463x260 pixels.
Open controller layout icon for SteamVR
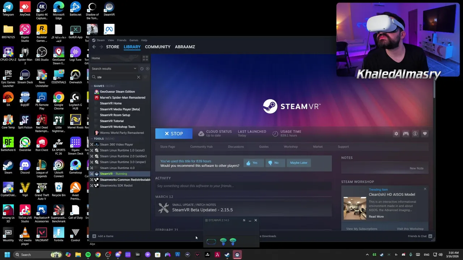[406, 134]
